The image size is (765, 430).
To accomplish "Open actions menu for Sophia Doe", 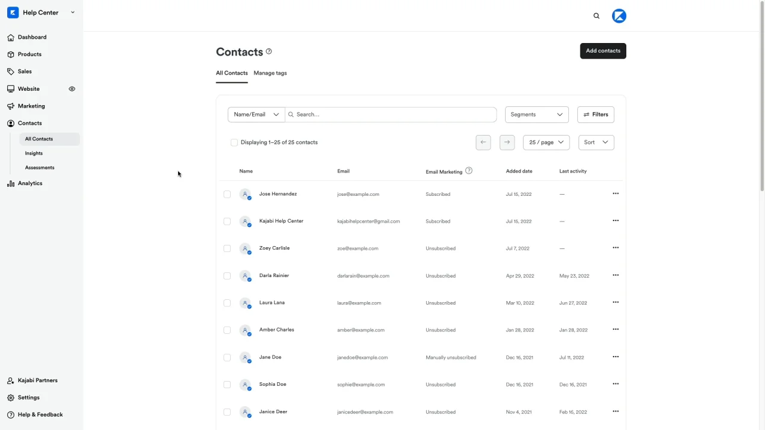I will pyautogui.click(x=616, y=384).
